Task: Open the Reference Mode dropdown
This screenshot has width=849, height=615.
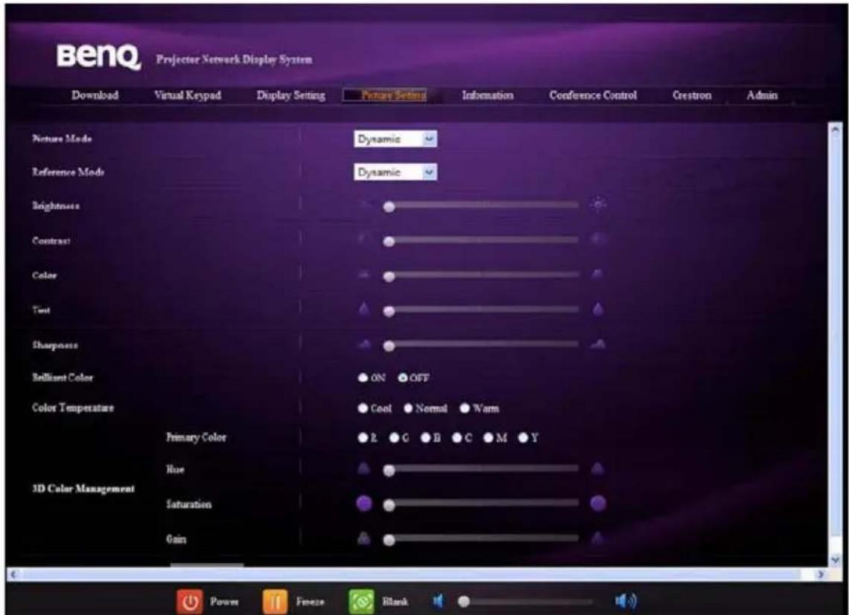Action: 395,172
